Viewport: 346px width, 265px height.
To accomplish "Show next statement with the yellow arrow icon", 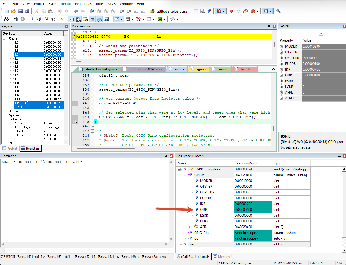I will [x=62, y=19].
